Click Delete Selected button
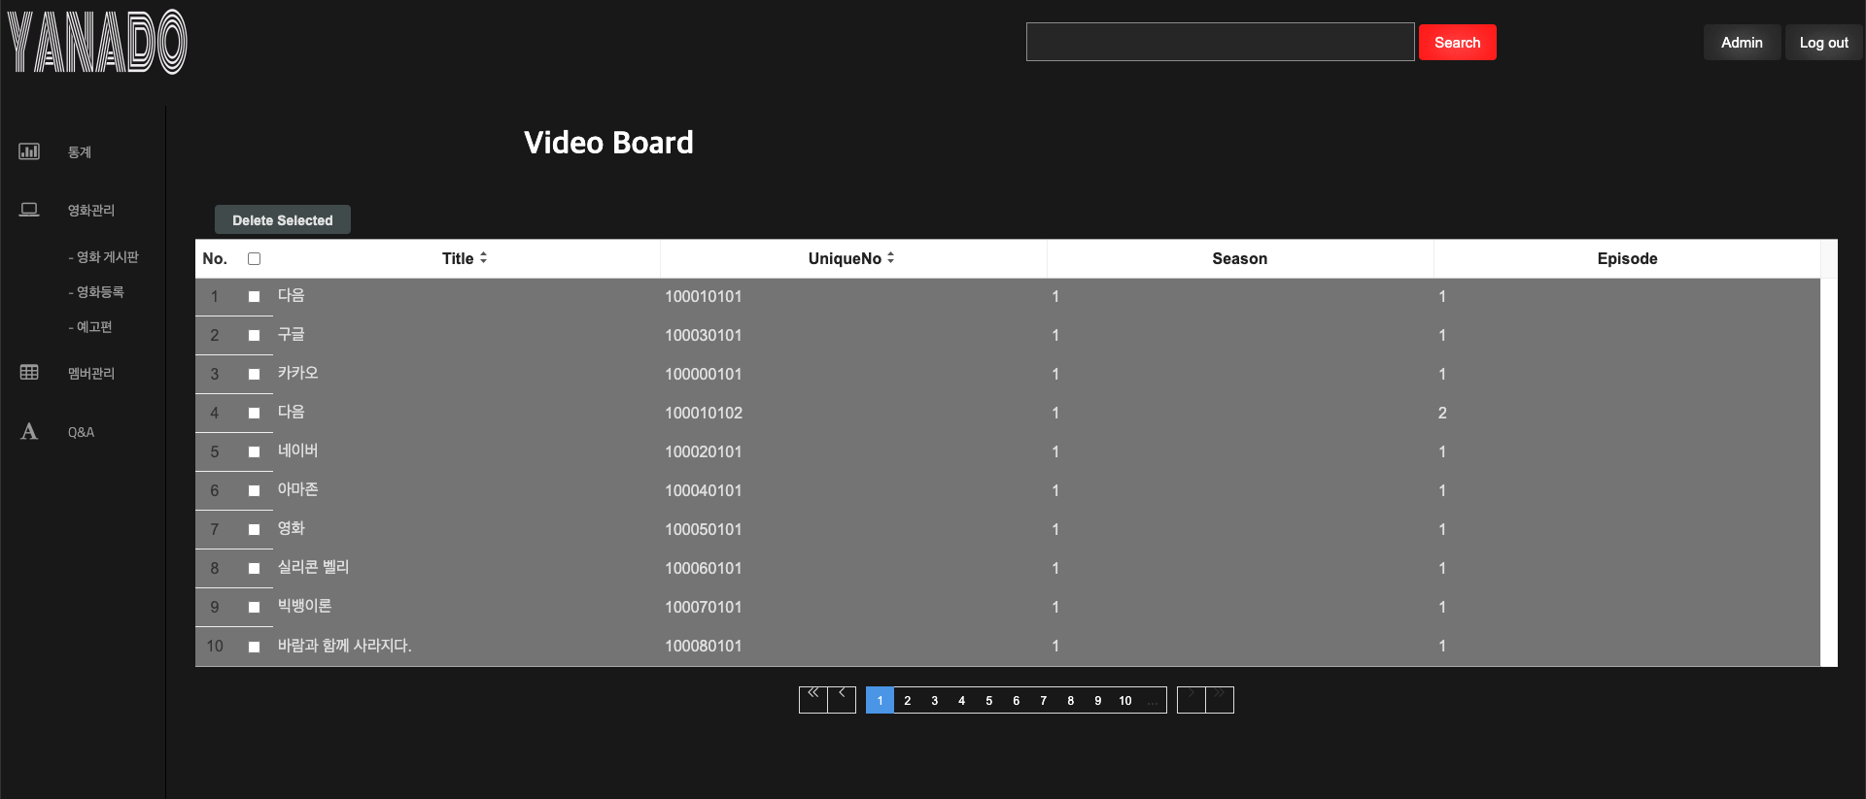Viewport: 1866px width, 799px height. pos(283,219)
